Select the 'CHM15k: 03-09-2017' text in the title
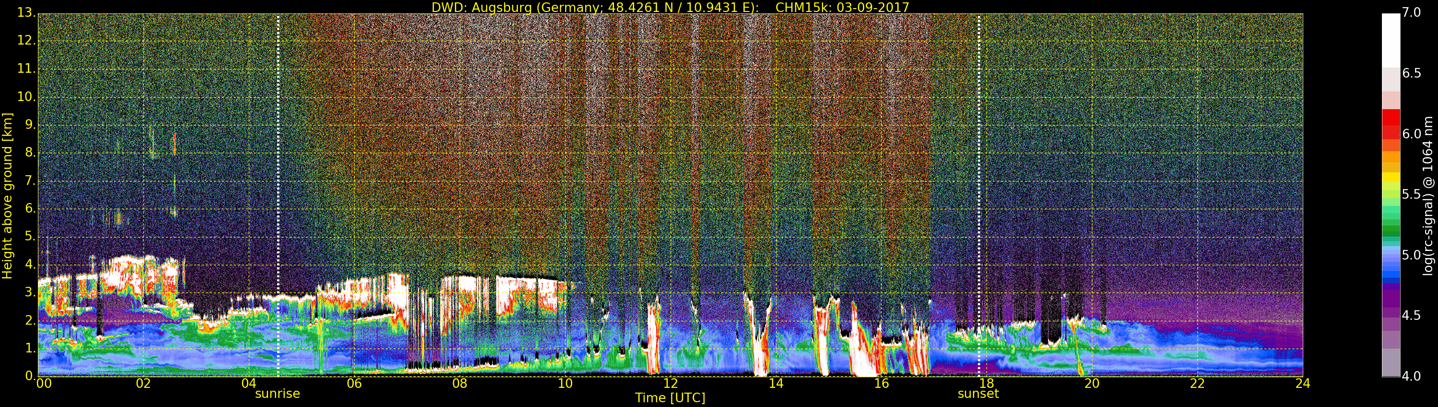The width and height of the screenshot is (1438, 407). [x=842, y=7]
